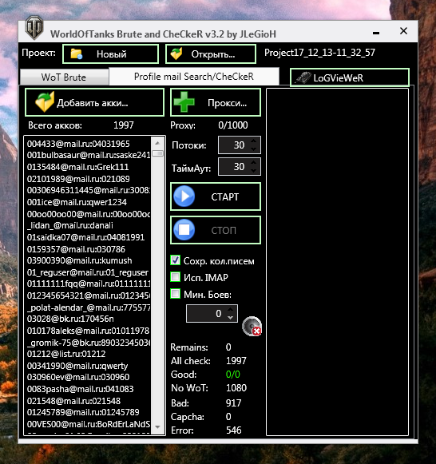This screenshot has width=436, height=464.
Task: Click the project name Project17_12_13-11_32_57
Action: coord(319,53)
